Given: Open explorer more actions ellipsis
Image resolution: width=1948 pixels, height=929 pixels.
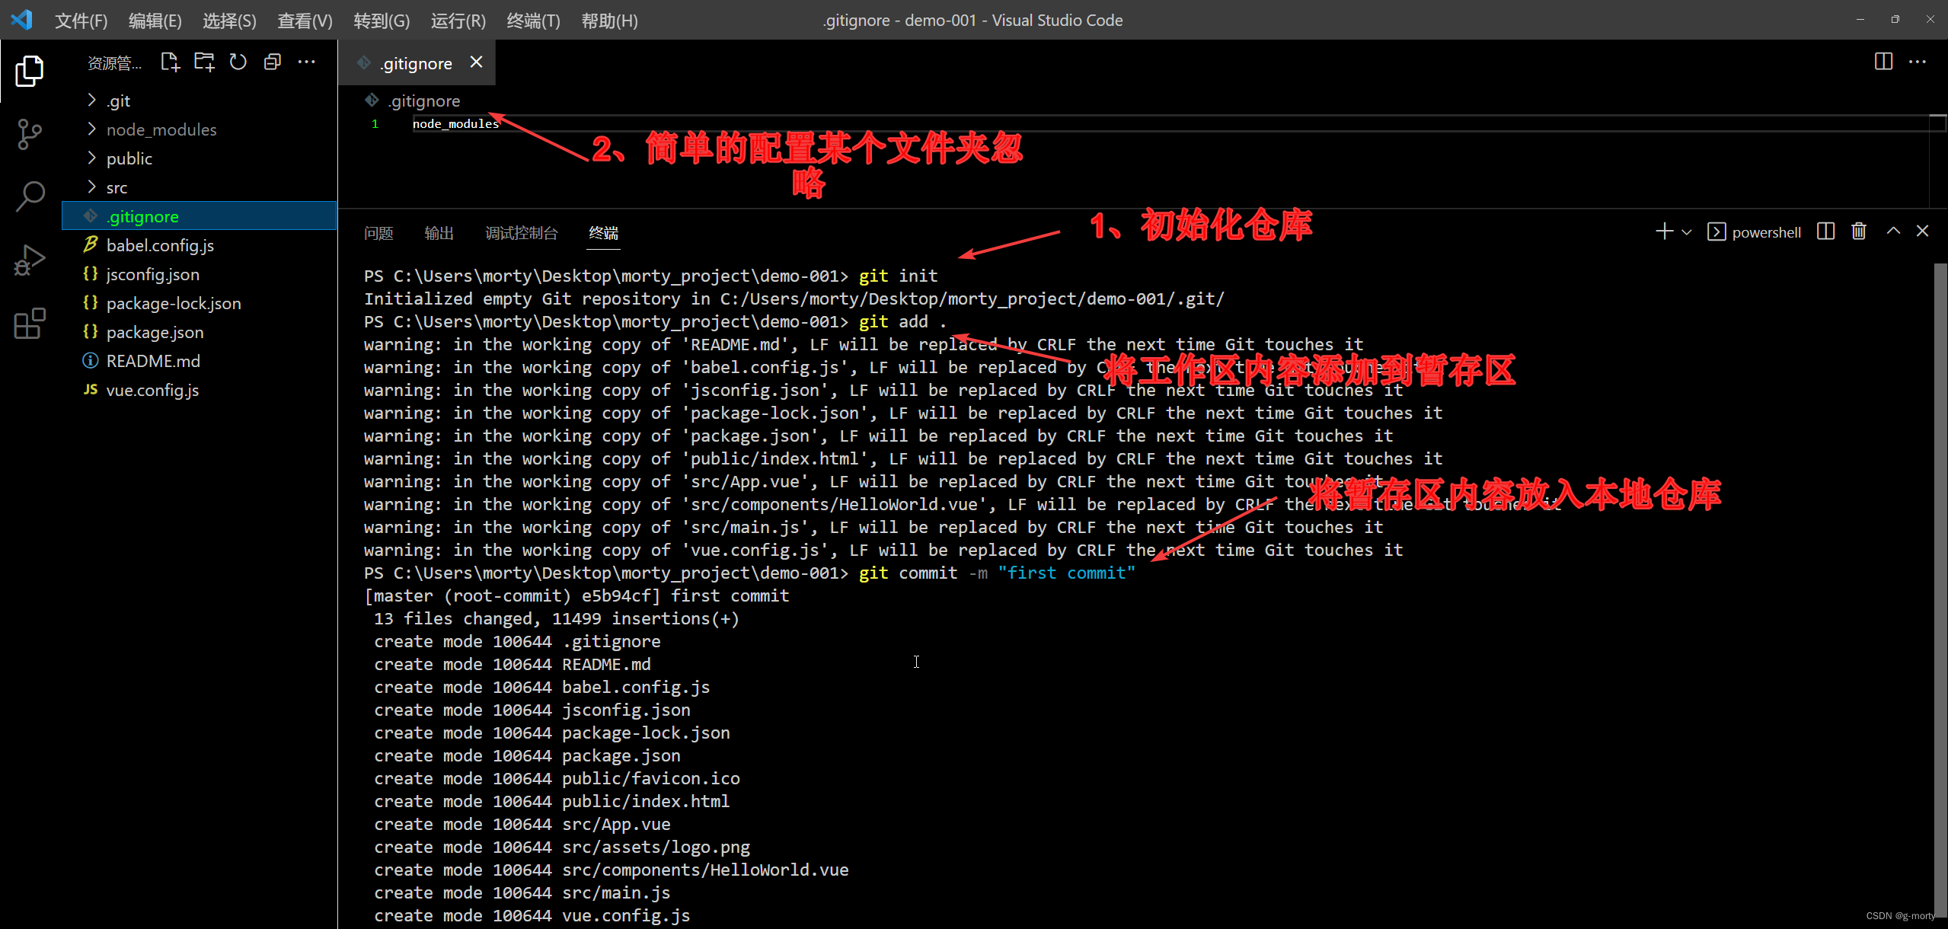Looking at the screenshot, I should point(306,62).
